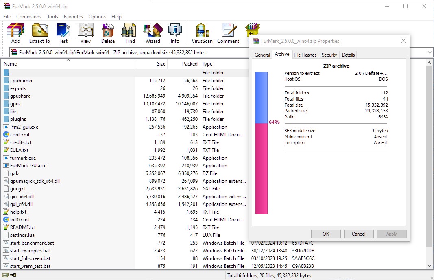The width and height of the screenshot is (434, 280).
Task: Select the start_examples.bat file name
Action: coord(30,251)
